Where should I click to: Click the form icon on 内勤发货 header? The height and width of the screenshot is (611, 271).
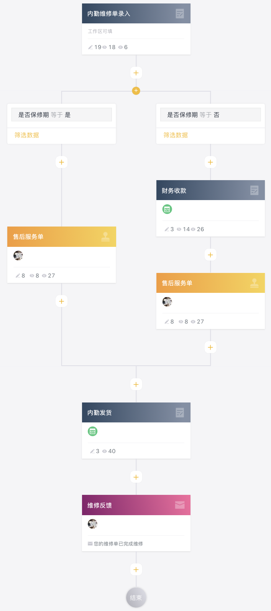[180, 412]
